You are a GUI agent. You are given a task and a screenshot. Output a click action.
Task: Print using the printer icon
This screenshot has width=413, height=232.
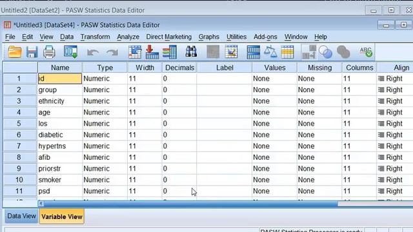[x=49, y=52]
